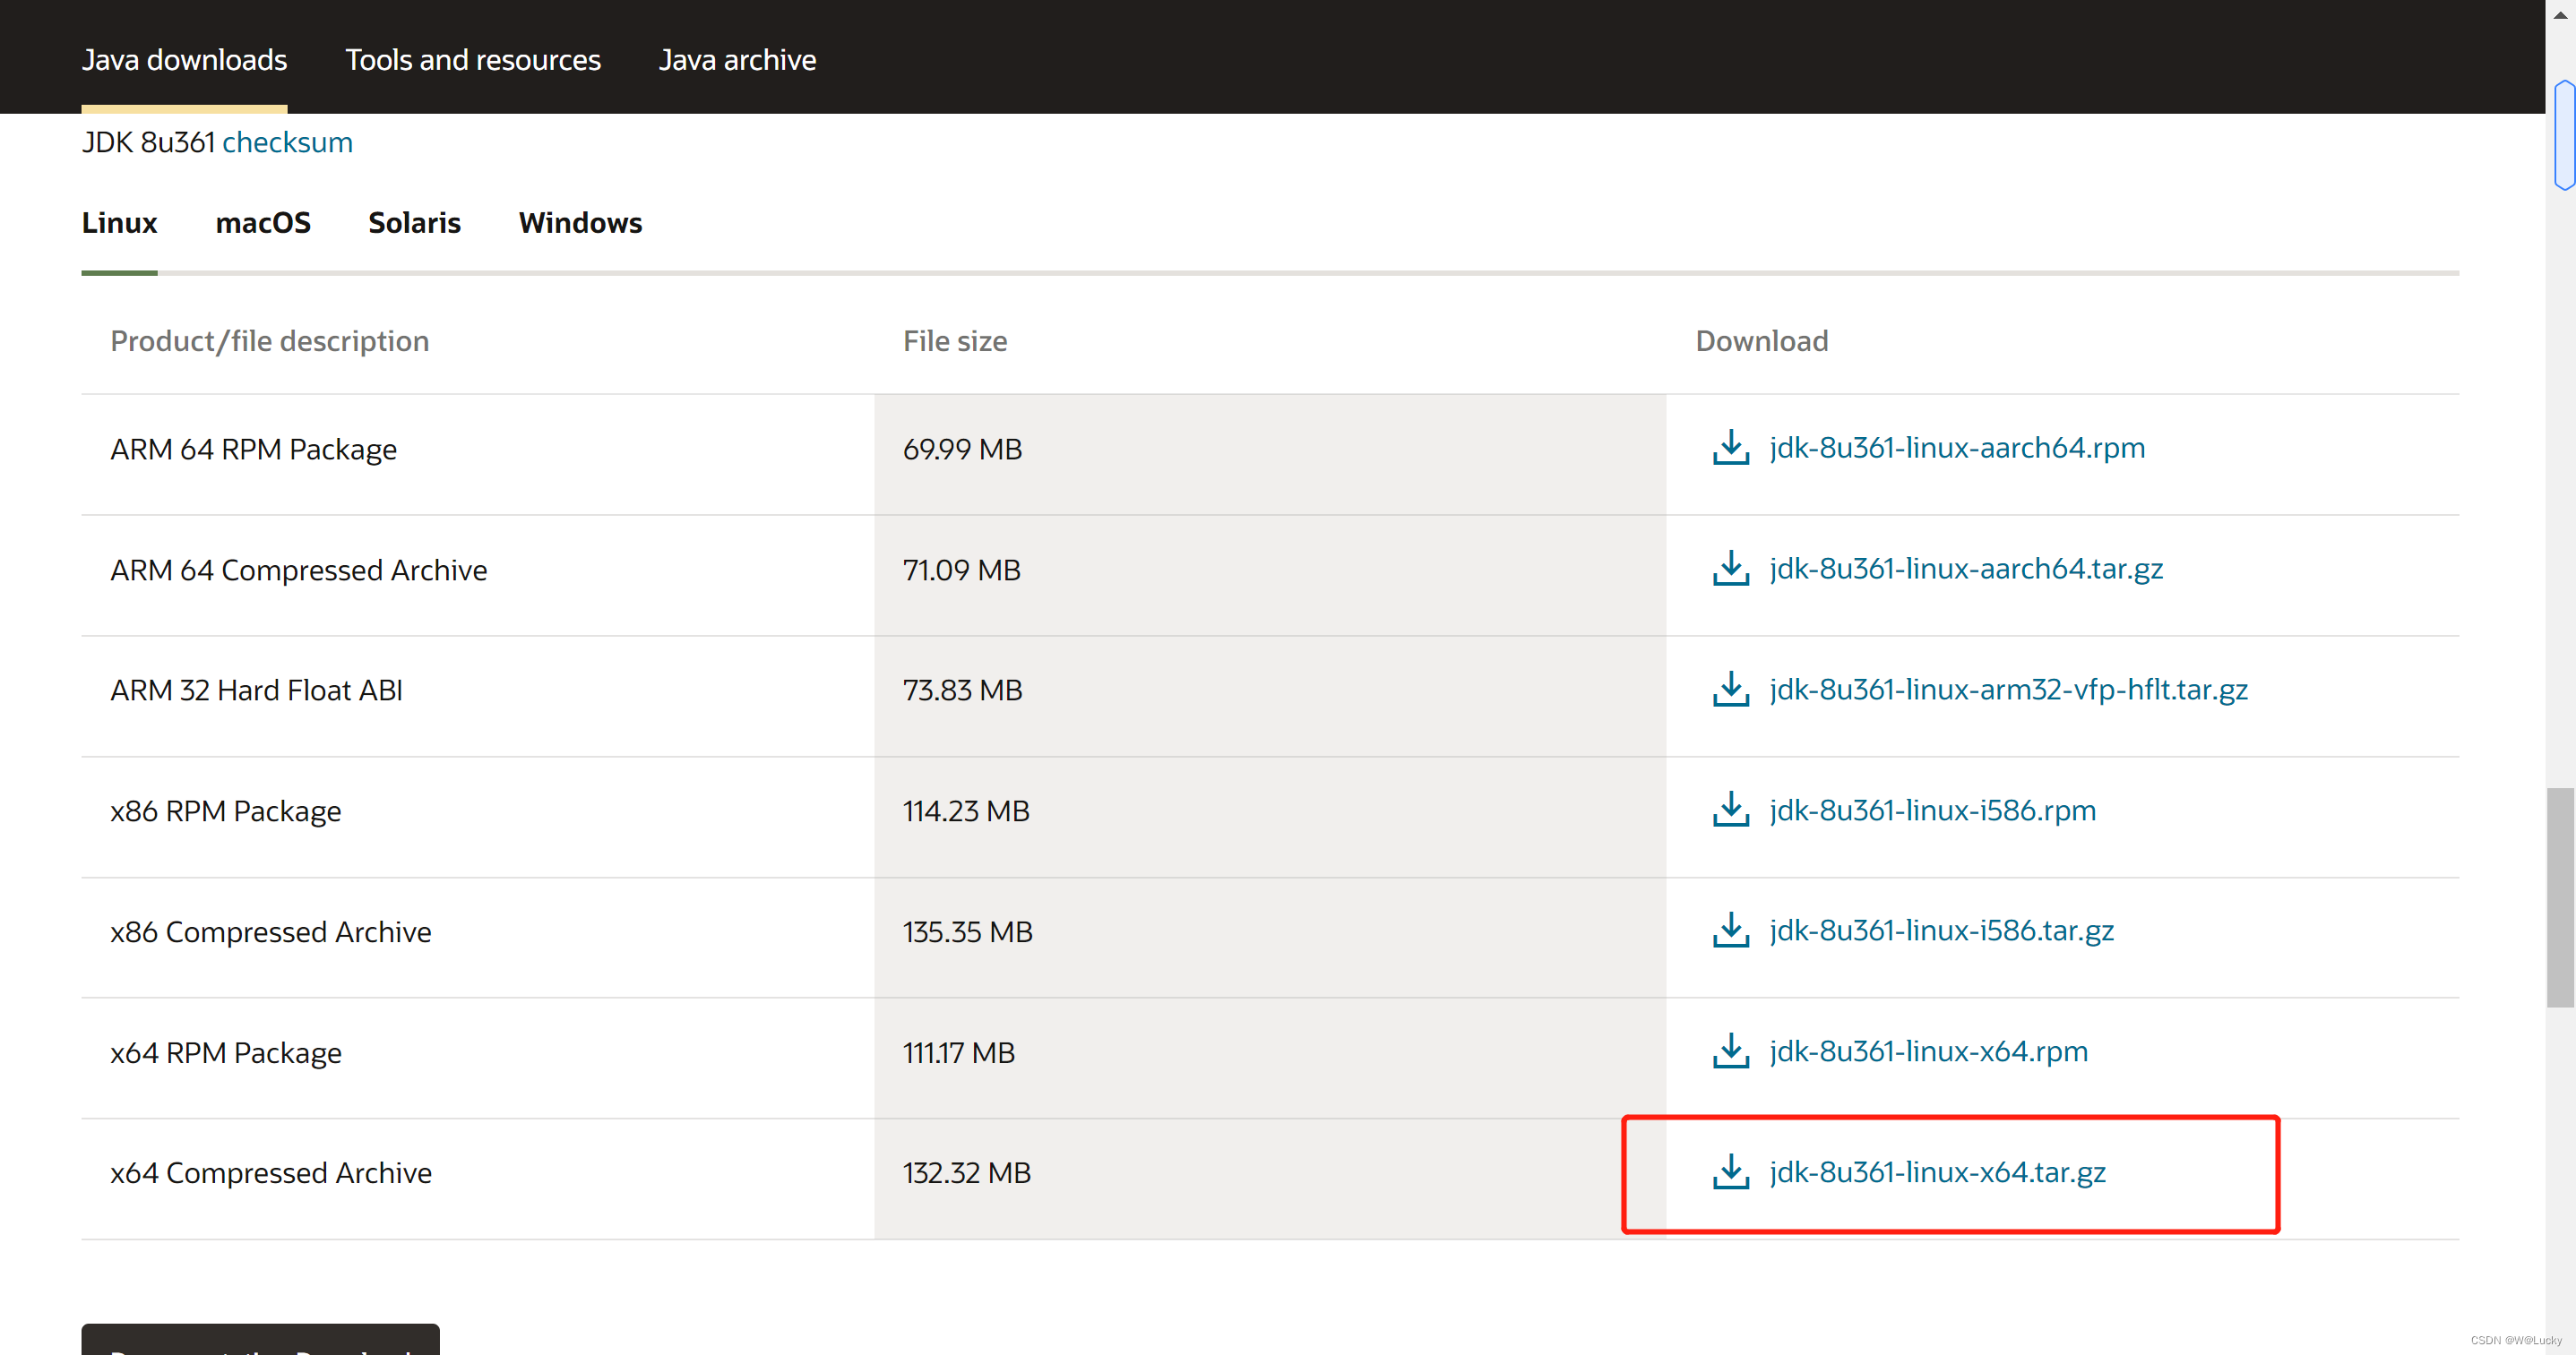Select the Solaris tab
Screen dimensions: 2576x1355
[414, 223]
